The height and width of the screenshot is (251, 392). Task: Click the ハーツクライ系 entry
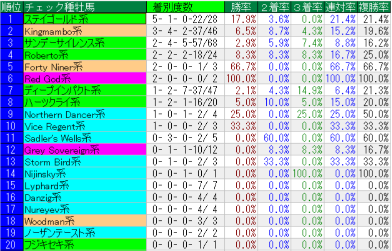[85, 102]
